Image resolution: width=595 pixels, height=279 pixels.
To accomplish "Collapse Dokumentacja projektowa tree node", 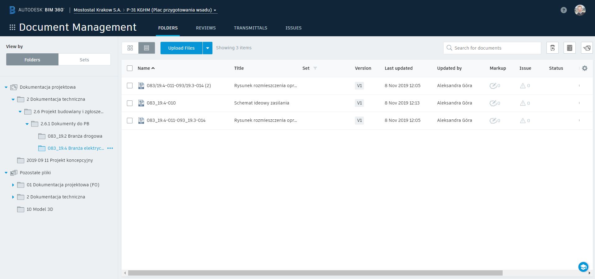I will [6, 87].
